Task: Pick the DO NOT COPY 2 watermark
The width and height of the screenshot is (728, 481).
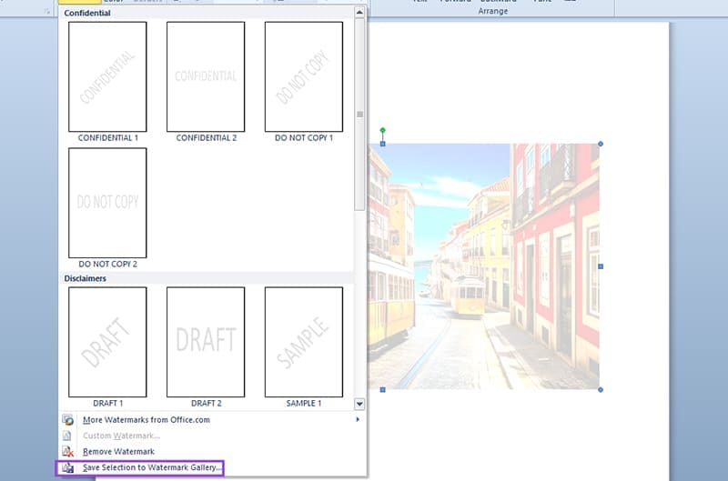Action: [107, 203]
